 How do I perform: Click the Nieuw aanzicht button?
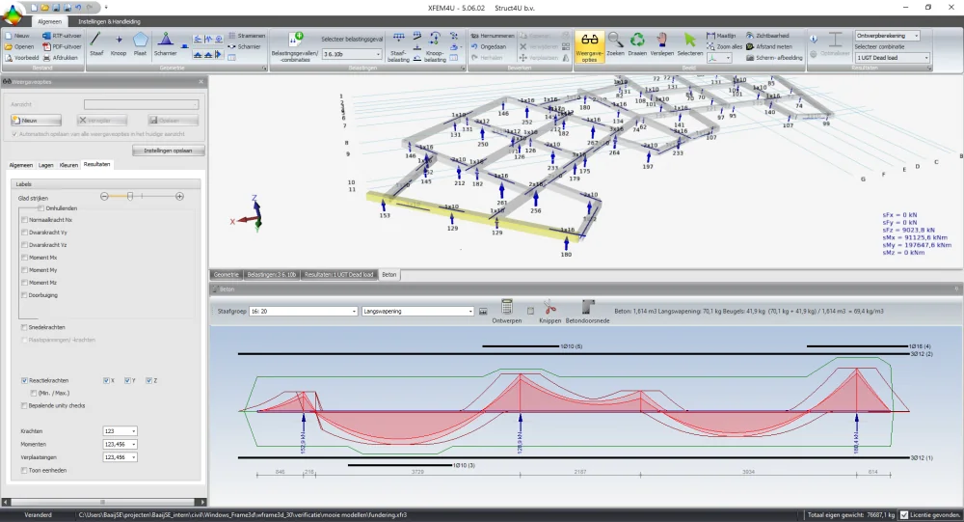pyautogui.click(x=37, y=121)
